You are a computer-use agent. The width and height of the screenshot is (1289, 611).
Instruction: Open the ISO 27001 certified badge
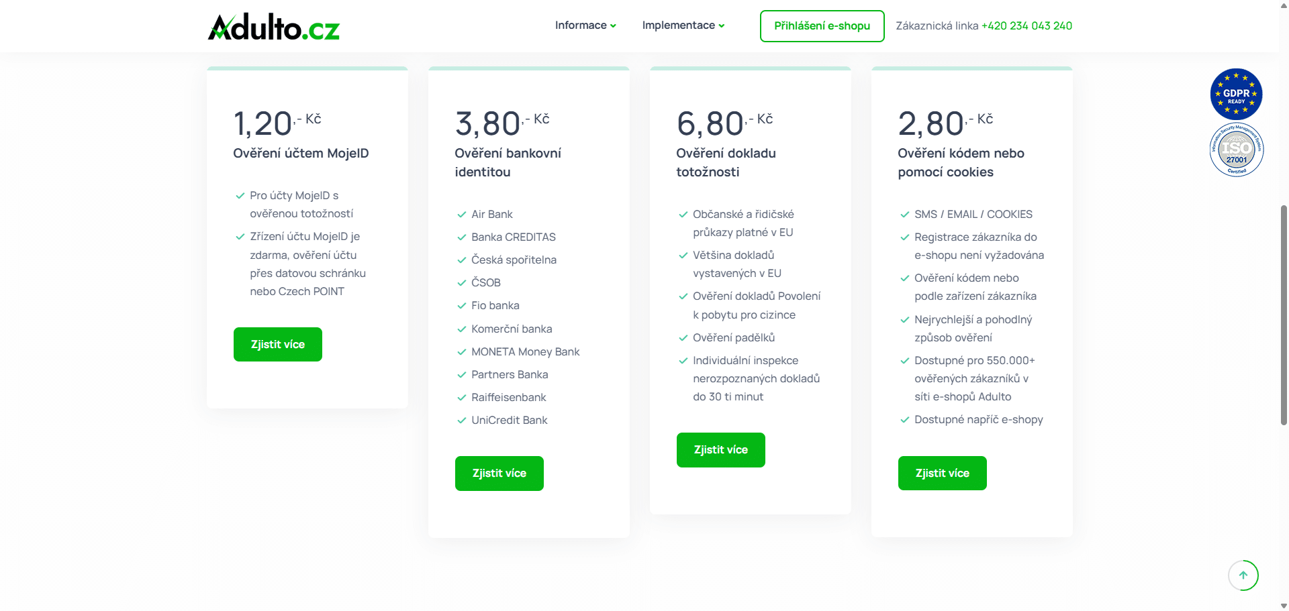(1236, 150)
